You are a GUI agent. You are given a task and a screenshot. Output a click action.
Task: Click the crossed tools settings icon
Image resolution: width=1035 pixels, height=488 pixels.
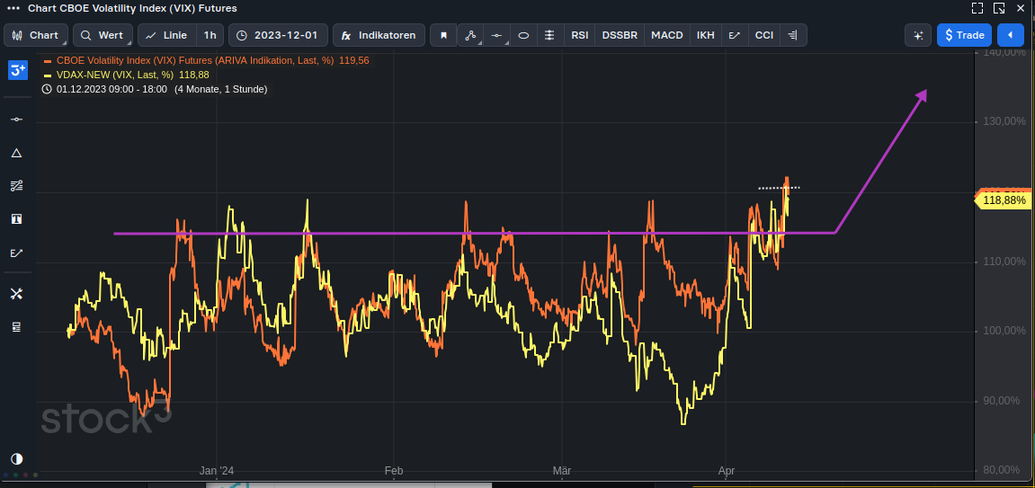[x=16, y=294]
